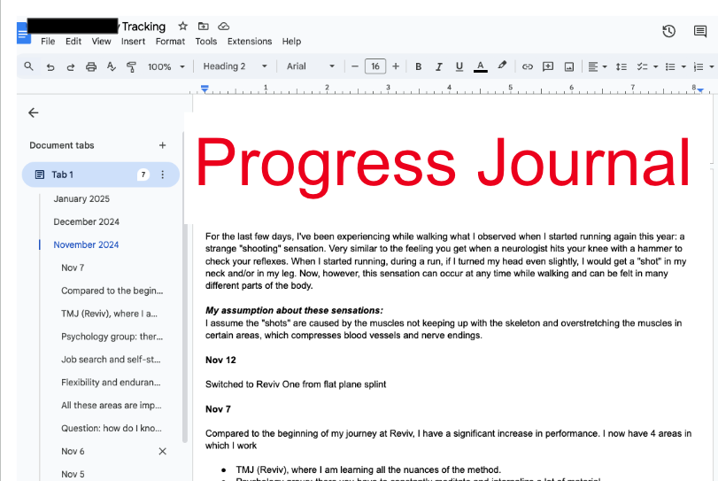Add a new document tab with plus

coord(162,145)
